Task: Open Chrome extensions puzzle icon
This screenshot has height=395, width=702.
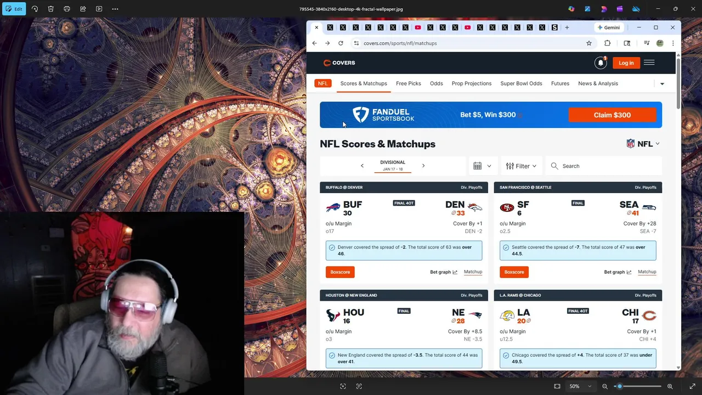Action: coord(608,43)
